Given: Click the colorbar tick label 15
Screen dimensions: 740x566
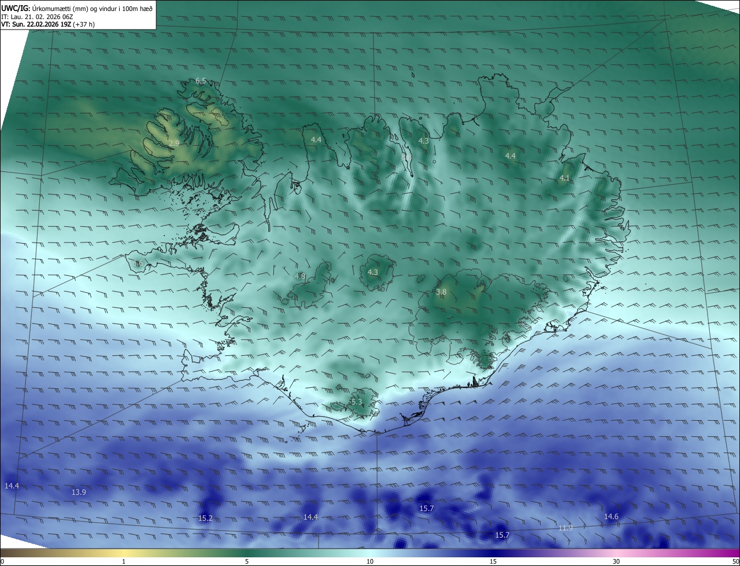Looking at the screenshot, I should 493,562.
